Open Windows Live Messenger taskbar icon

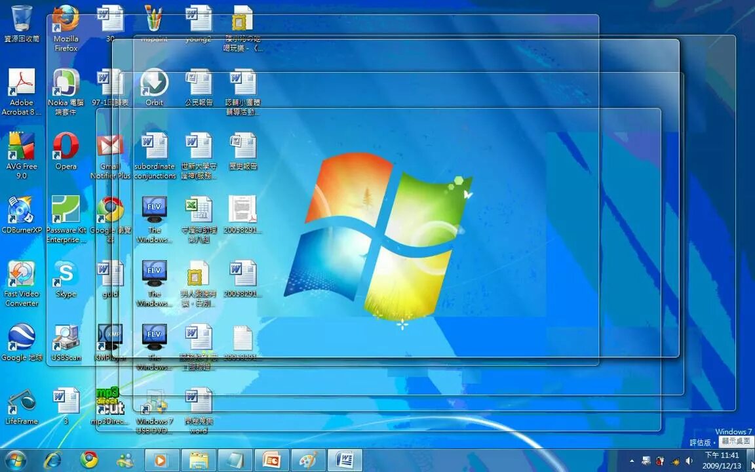[126, 460]
